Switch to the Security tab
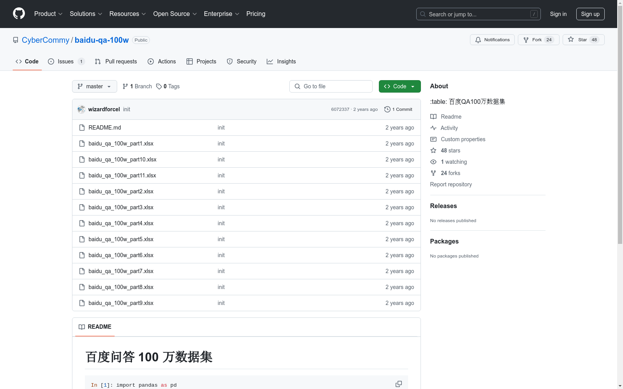623x389 pixels. click(242, 61)
